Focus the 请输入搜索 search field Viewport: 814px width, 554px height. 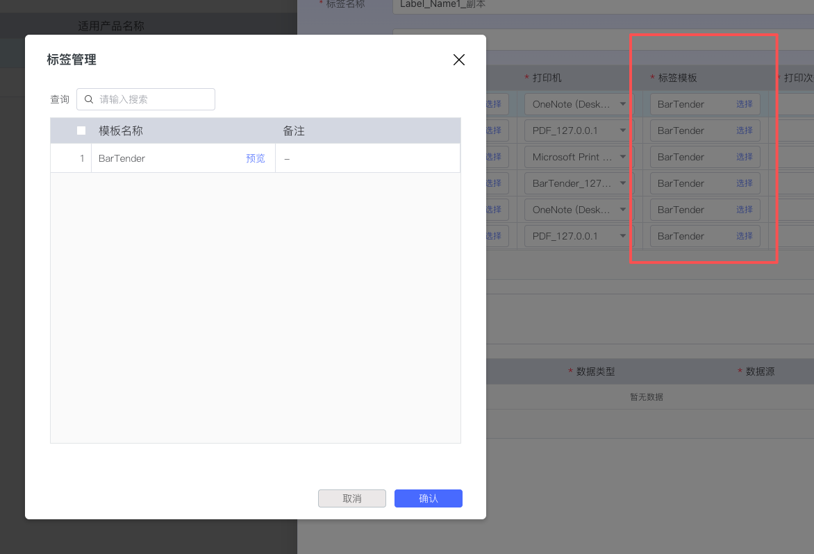[153, 99]
